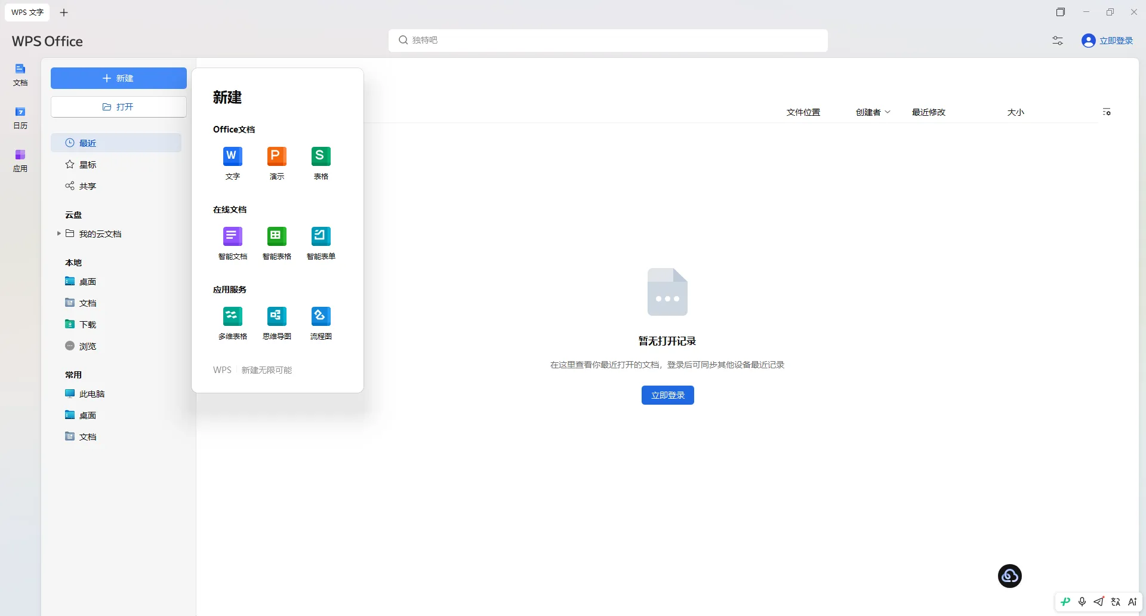The image size is (1146, 616).
Task: Click the paper plane send icon
Action: 1099,602
